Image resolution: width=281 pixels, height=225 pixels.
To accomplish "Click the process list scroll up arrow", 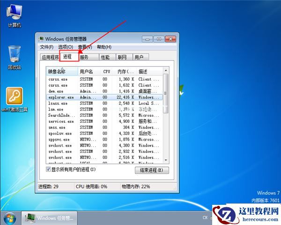I will click(166, 70).
